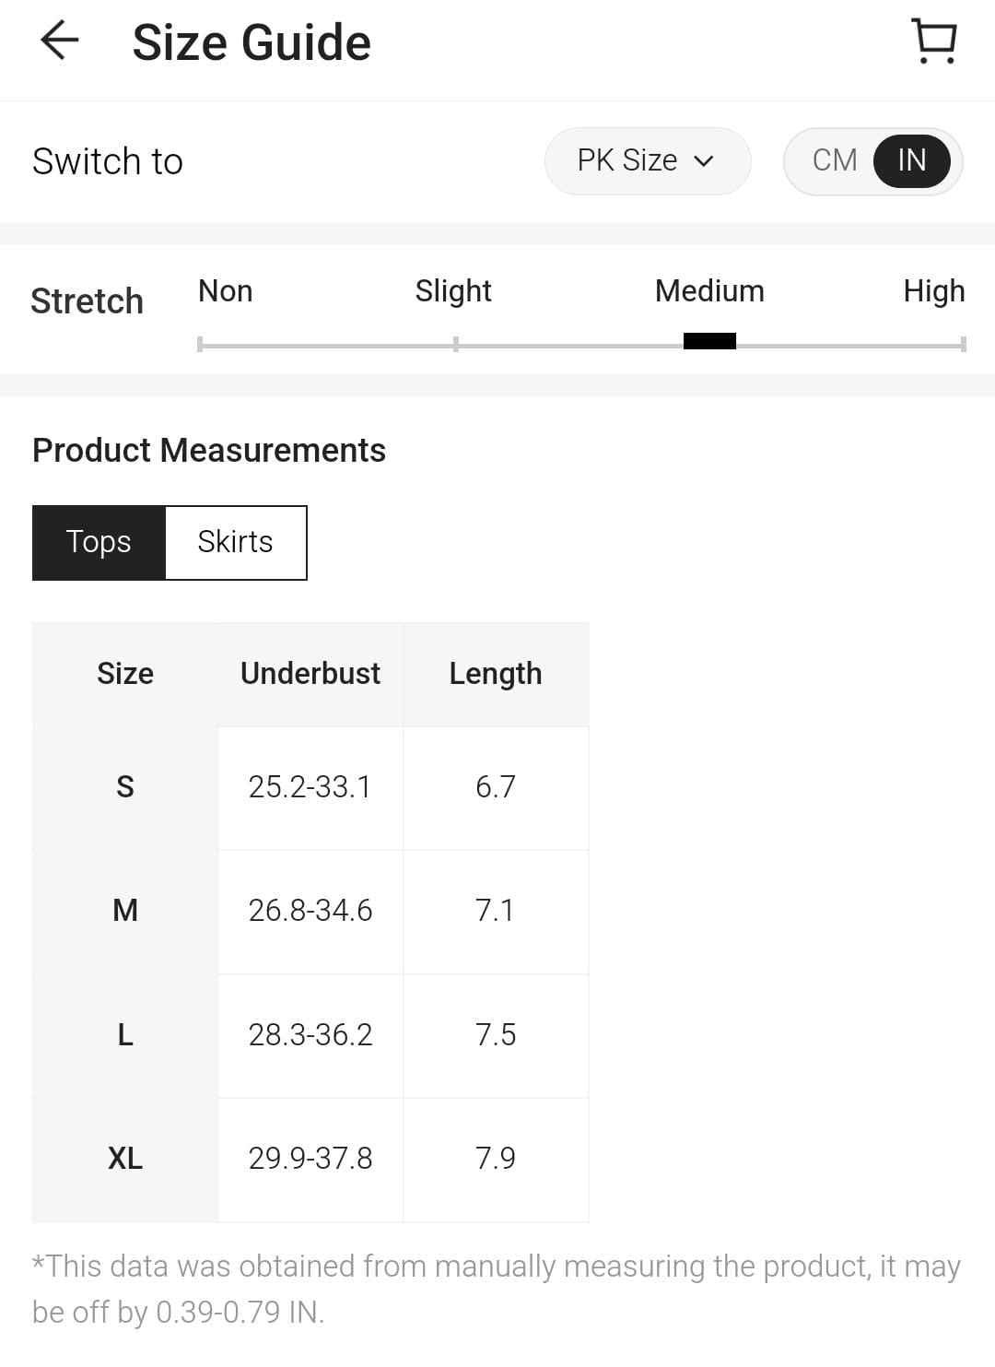Screen dimensions: 995x1367
Task: Select the XL size row
Action: pyautogui.click(x=125, y=1159)
